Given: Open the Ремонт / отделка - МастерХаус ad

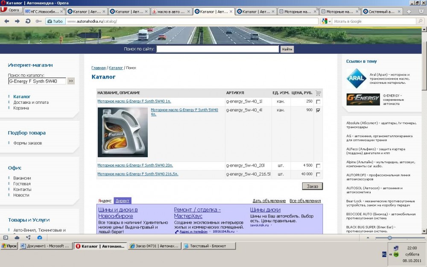Looking at the screenshot, I should (197, 213).
